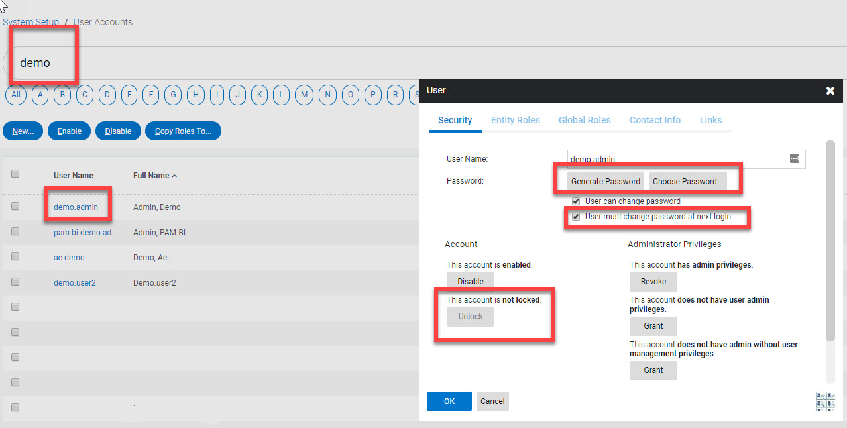847x428 pixels.
Task: Filter user list by letter B
Action: pos(62,95)
